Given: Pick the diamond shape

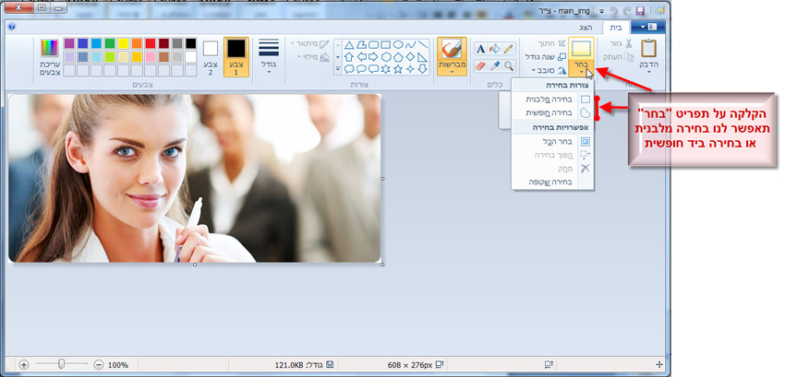Looking at the screenshot, I should pyautogui.click(x=411, y=56).
